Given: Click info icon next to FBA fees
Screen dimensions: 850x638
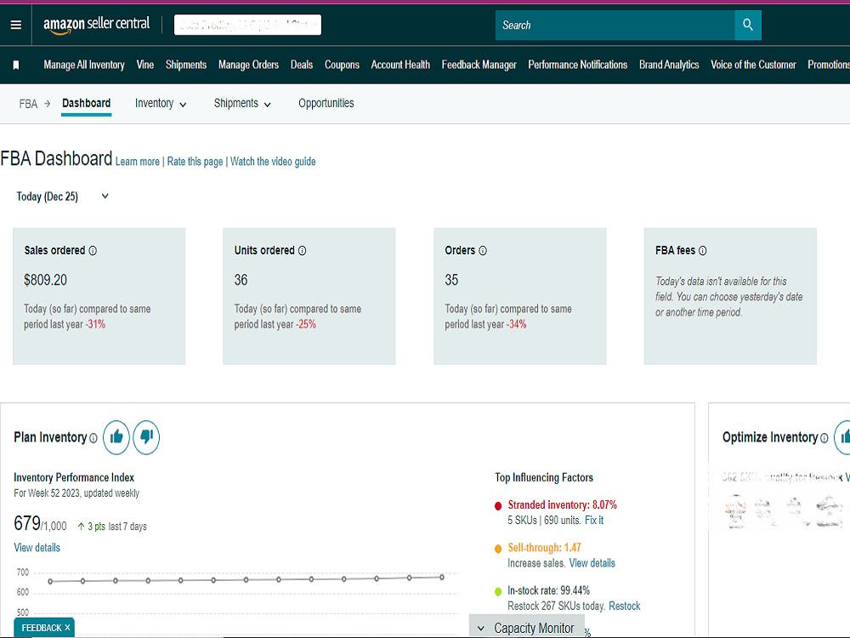Looking at the screenshot, I should pyautogui.click(x=703, y=251).
